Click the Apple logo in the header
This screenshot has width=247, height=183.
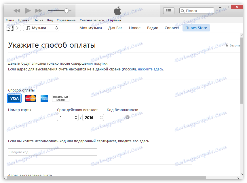tap(117, 11)
